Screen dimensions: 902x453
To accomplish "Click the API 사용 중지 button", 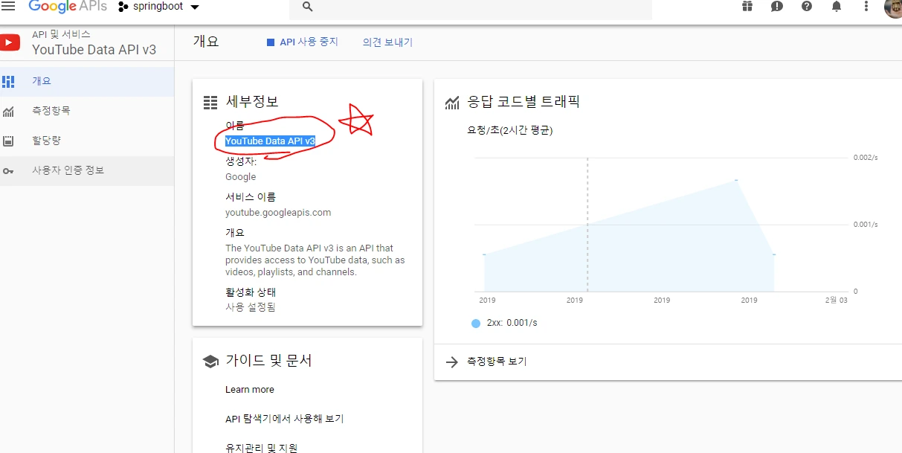I will 303,42.
